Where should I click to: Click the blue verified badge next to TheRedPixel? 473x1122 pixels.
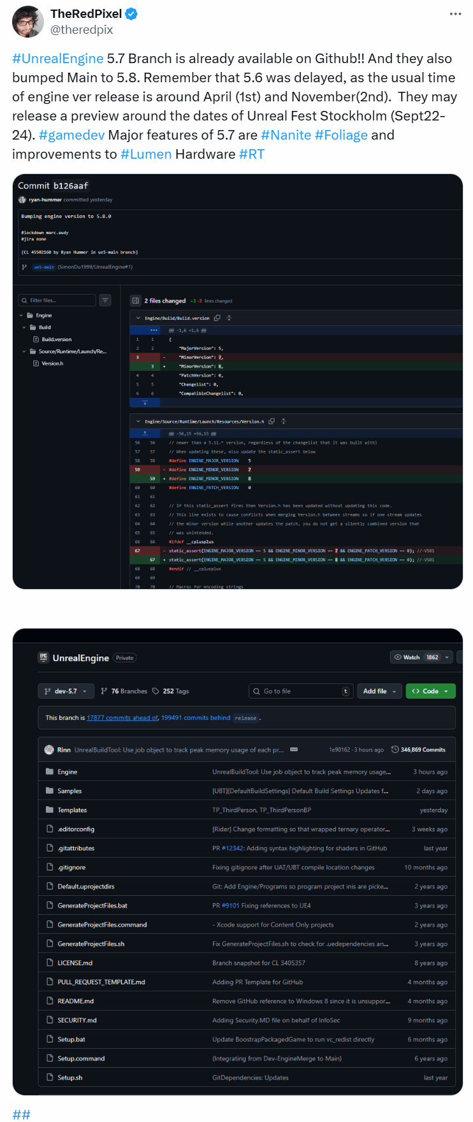click(131, 13)
